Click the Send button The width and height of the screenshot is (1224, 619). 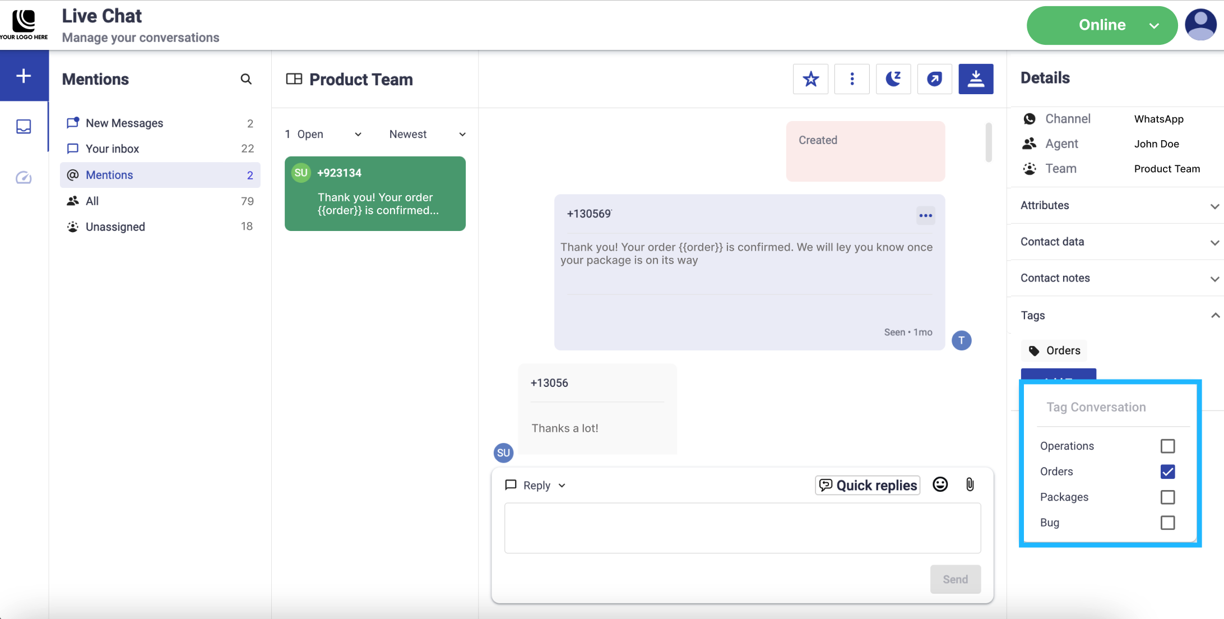pos(955,579)
